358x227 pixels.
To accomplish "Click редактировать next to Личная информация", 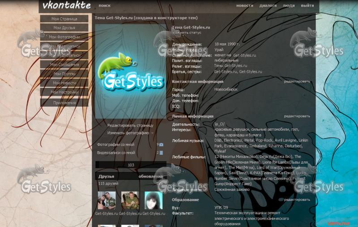I will pyautogui.click(x=297, y=116).
